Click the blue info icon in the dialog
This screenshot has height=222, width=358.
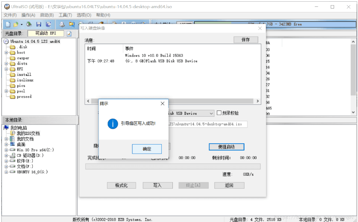point(113,124)
